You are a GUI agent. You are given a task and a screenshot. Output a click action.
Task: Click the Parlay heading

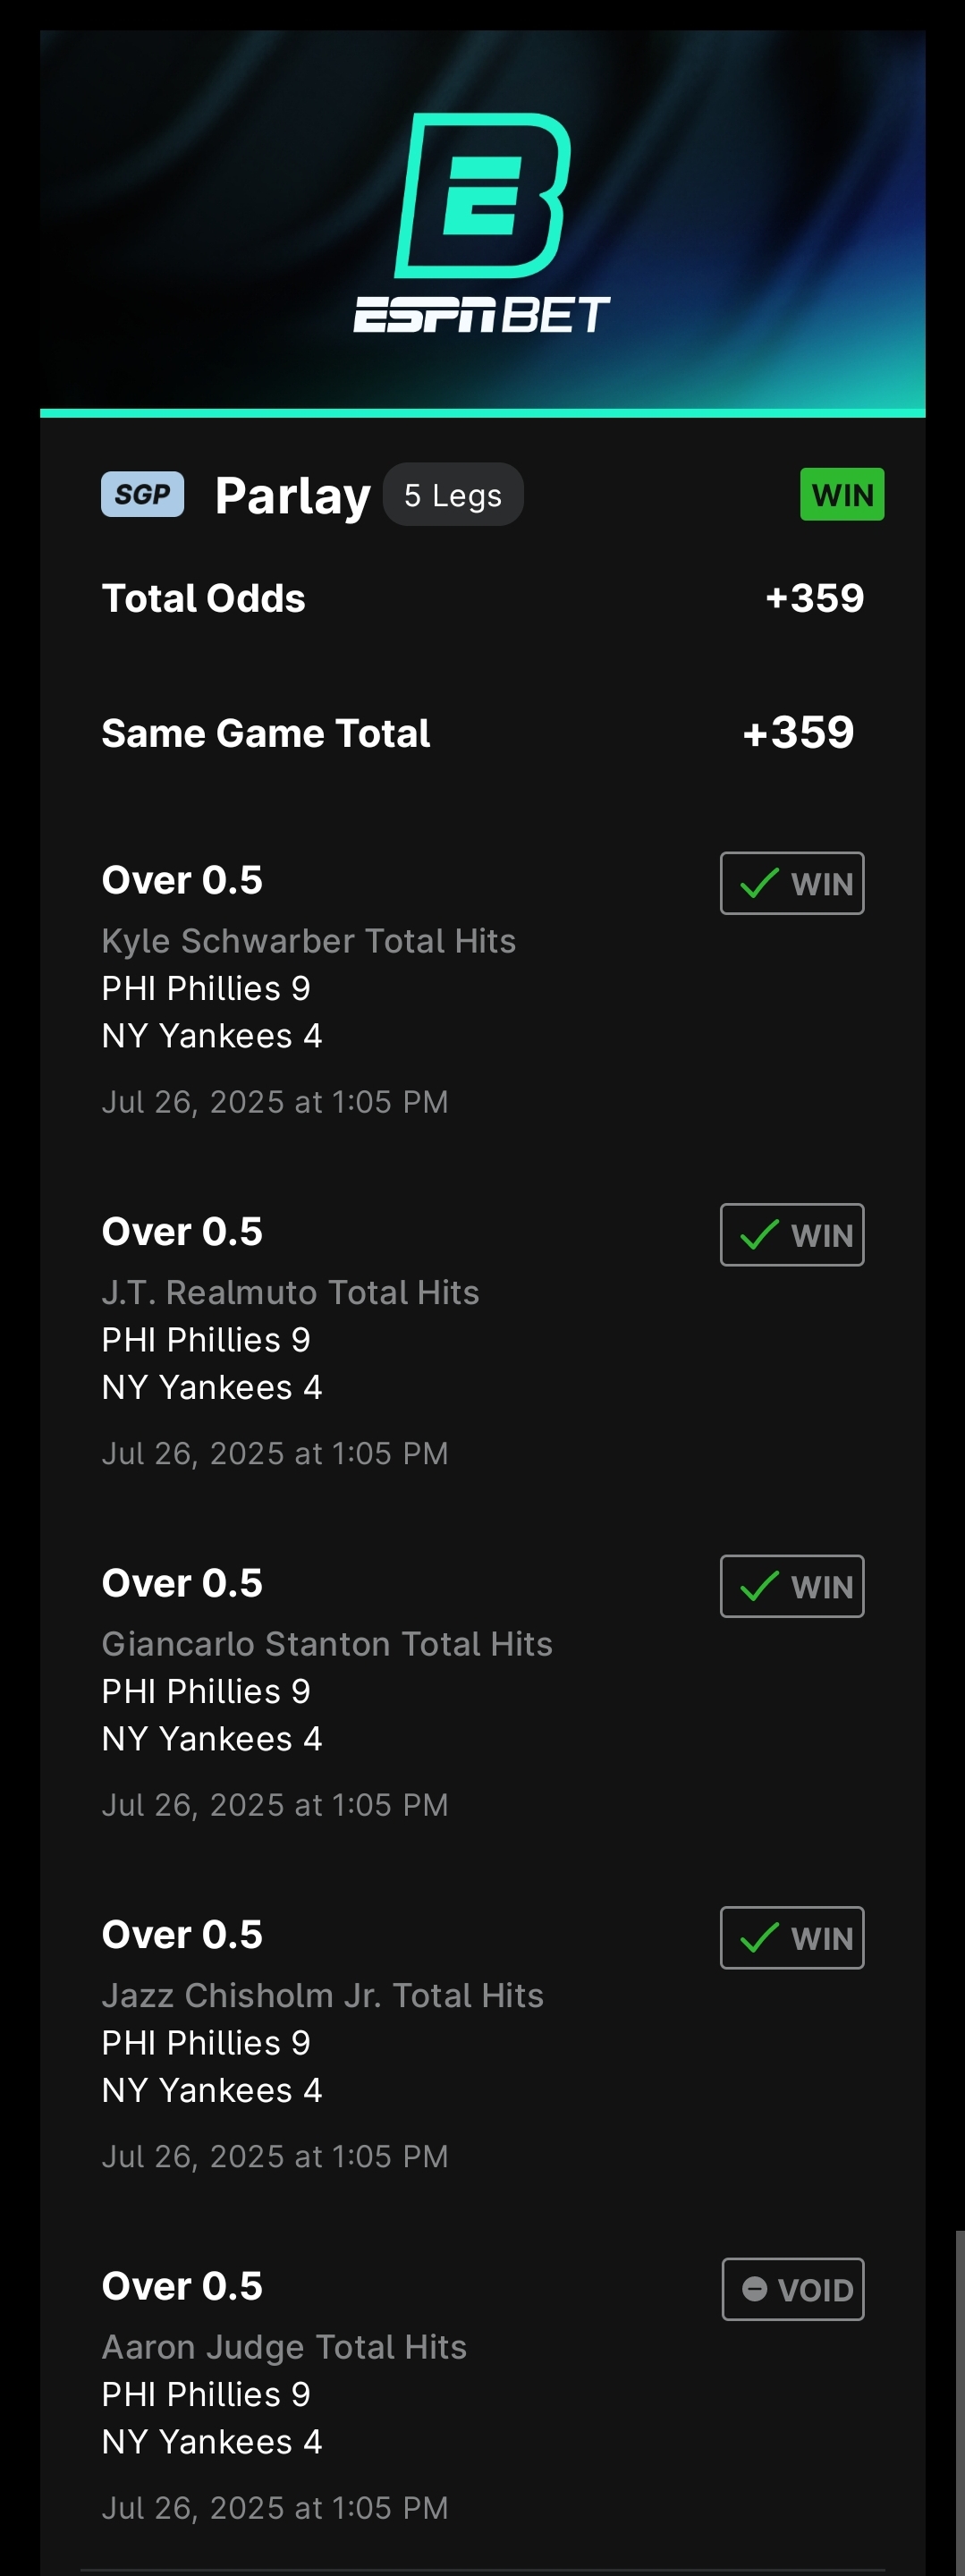[292, 496]
